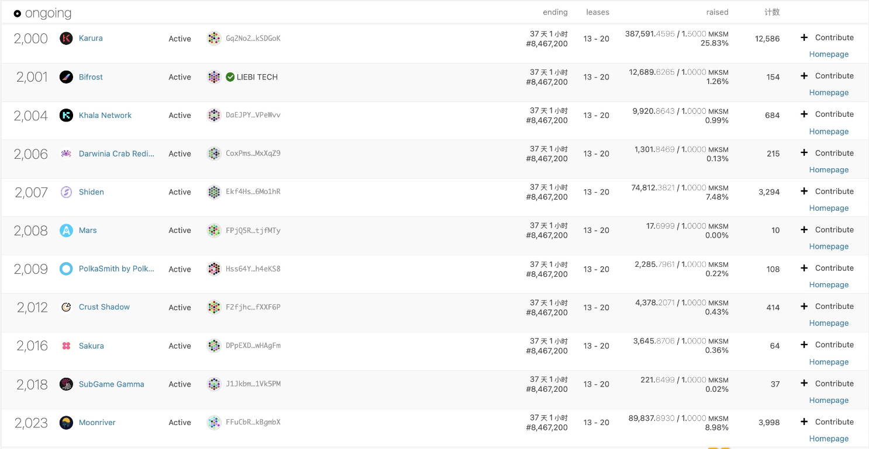The height and width of the screenshot is (449, 869).
Task: Click the Bifrost logo icon
Action: [66, 77]
